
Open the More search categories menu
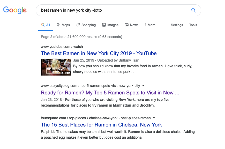click(150, 25)
